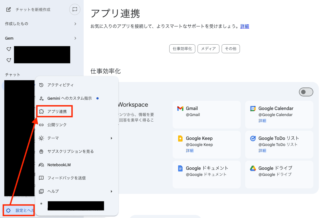328x218 pixels.
Task: Click the Gmail envelope icon
Action: [x=180, y=109]
